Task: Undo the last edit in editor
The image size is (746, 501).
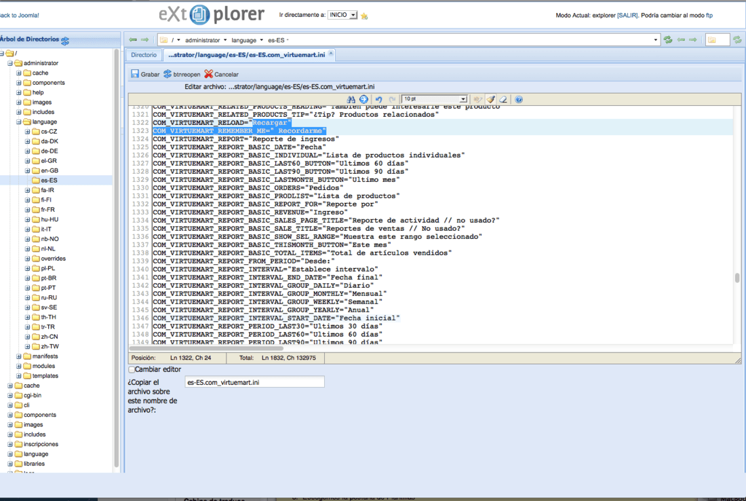Action: pos(378,99)
